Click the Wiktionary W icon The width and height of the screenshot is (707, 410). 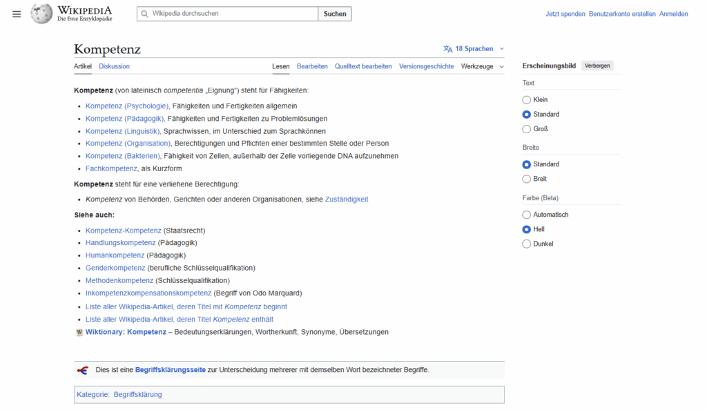79,332
